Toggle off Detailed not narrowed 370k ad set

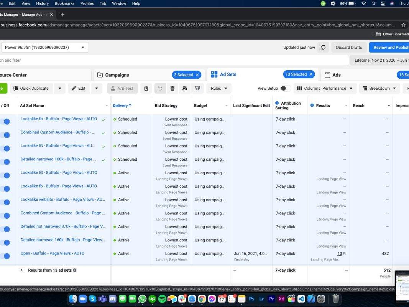[5, 229]
